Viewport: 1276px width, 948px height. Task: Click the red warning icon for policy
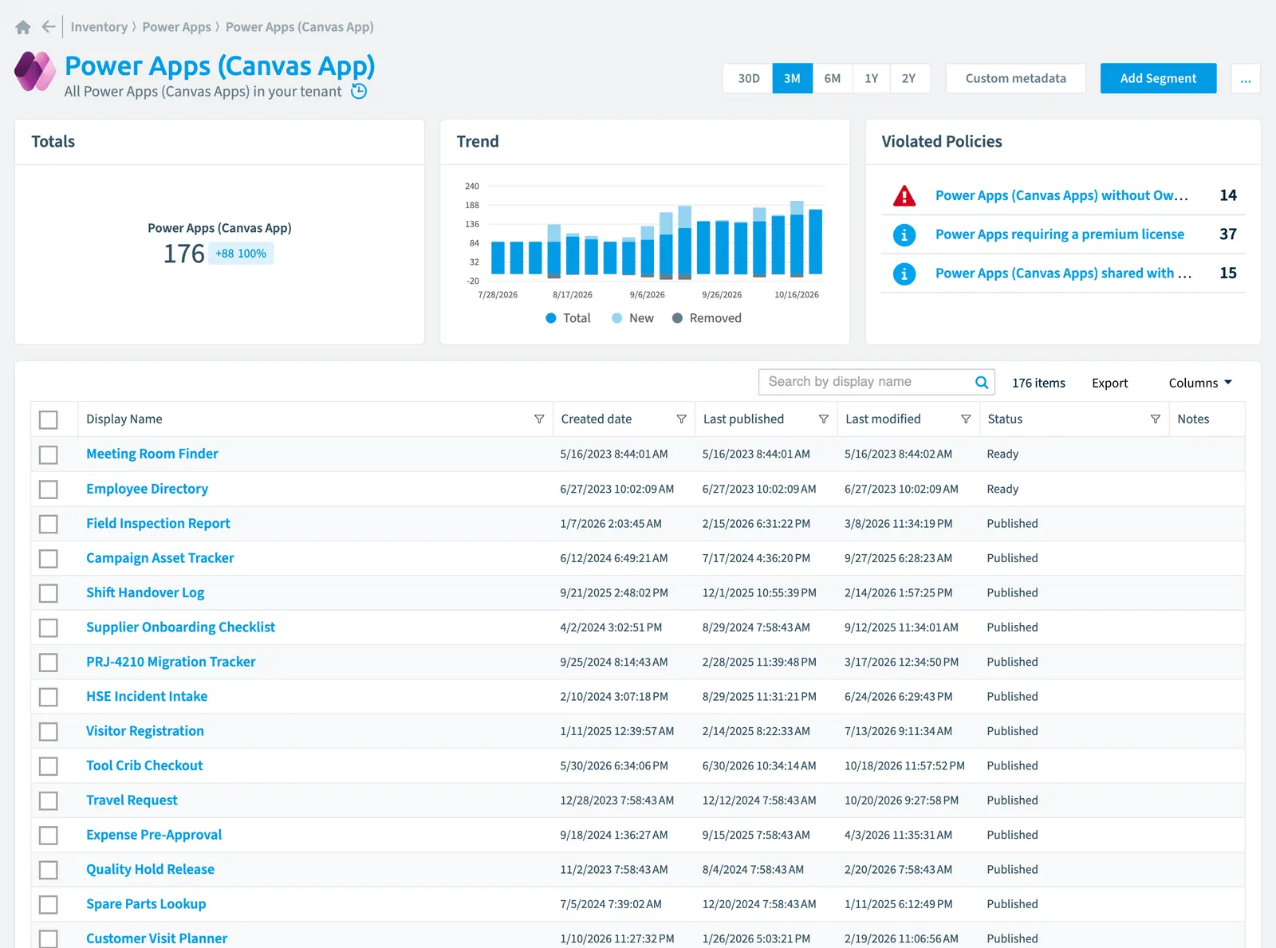tap(904, 195)
